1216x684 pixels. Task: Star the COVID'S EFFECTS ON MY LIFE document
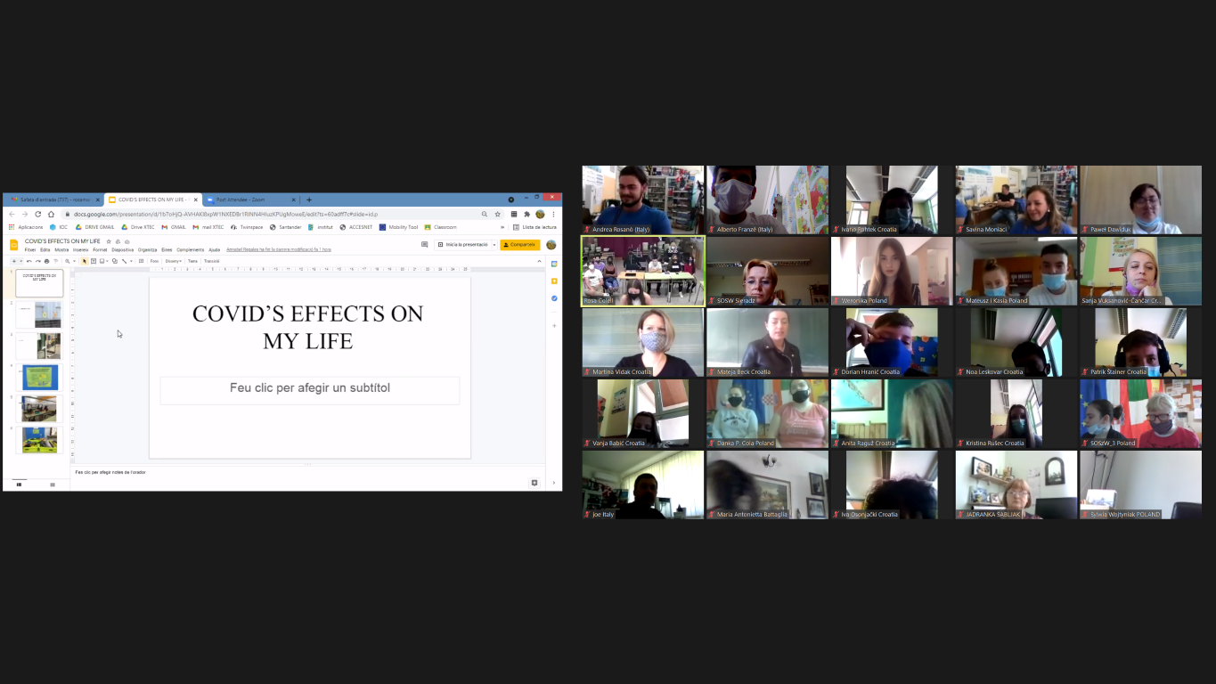coord(109,241)
